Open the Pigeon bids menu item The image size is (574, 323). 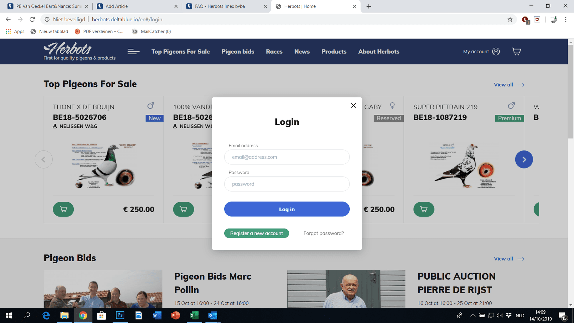coord(238,51)
